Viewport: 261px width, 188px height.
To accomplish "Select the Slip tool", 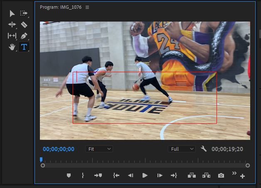I will (12, 36).
